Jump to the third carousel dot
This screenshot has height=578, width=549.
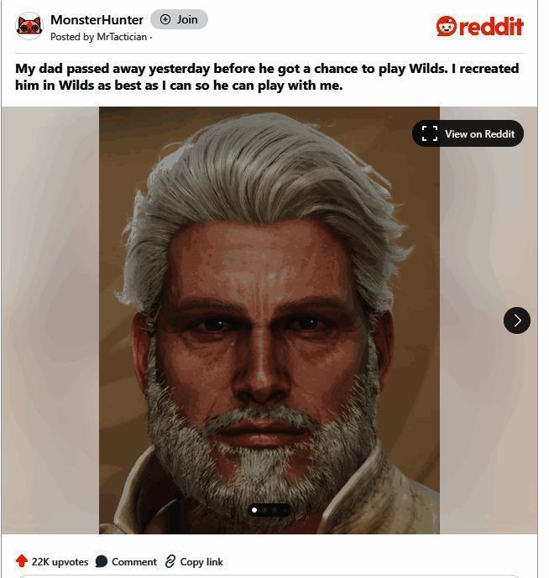(274, 510)
